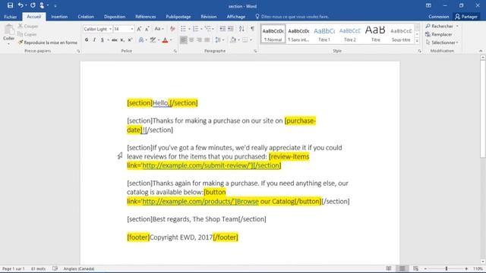Apply the Sous-titre style
Image resolution: width=486 pixels, height=273 pixels.
pos(401,34)
